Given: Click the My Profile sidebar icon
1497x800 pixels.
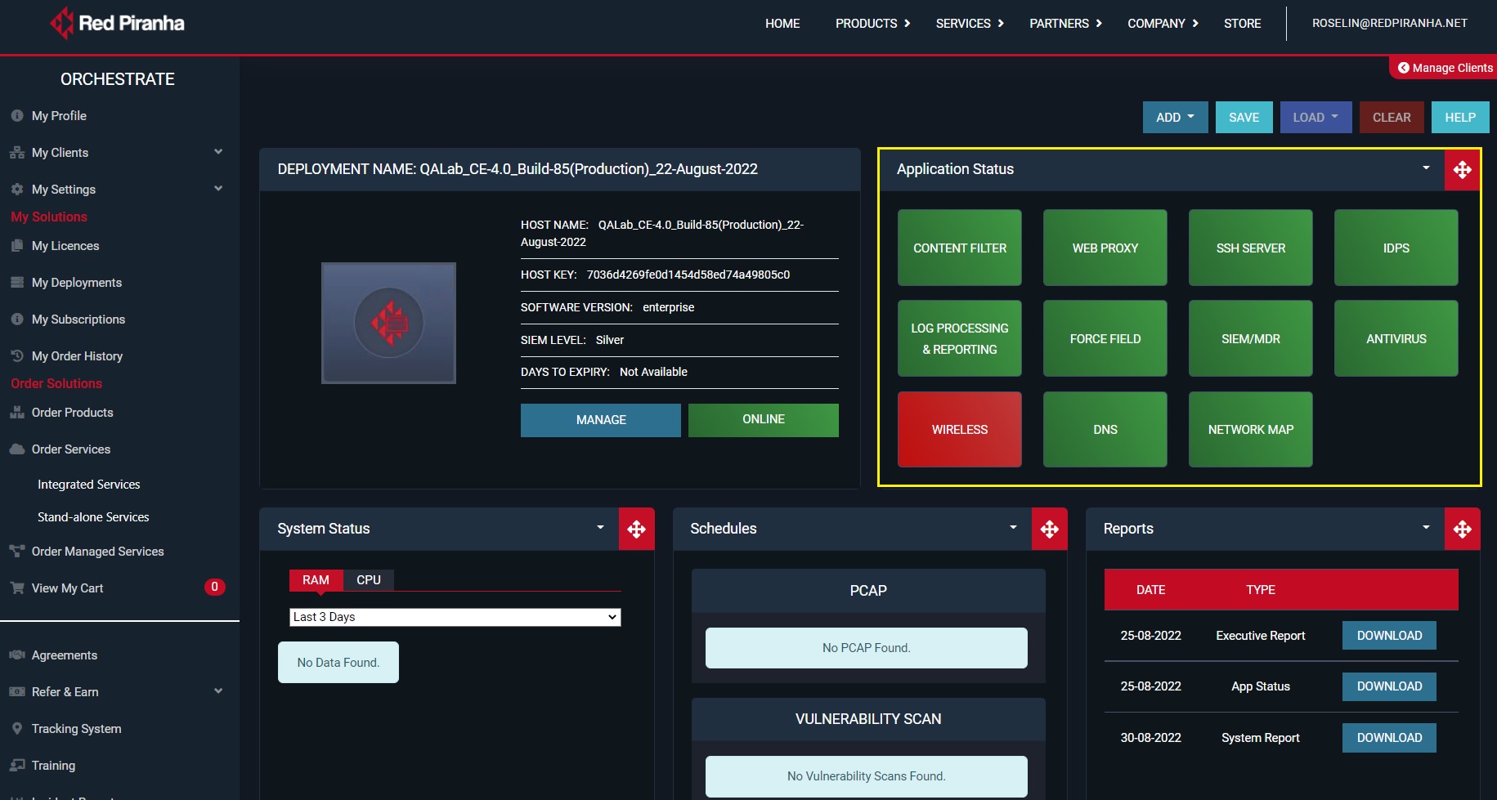Looking at the screenshot, I should [x=17, y=116].
